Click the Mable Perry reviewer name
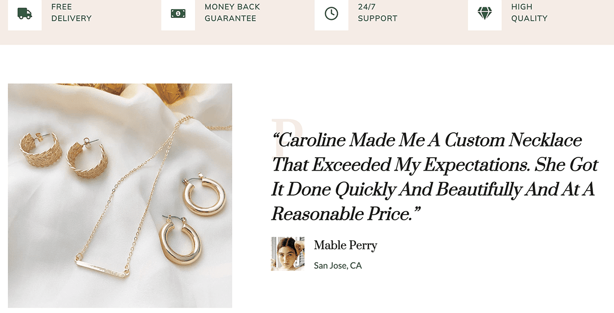The image size is (614, 313). point(345,245)
